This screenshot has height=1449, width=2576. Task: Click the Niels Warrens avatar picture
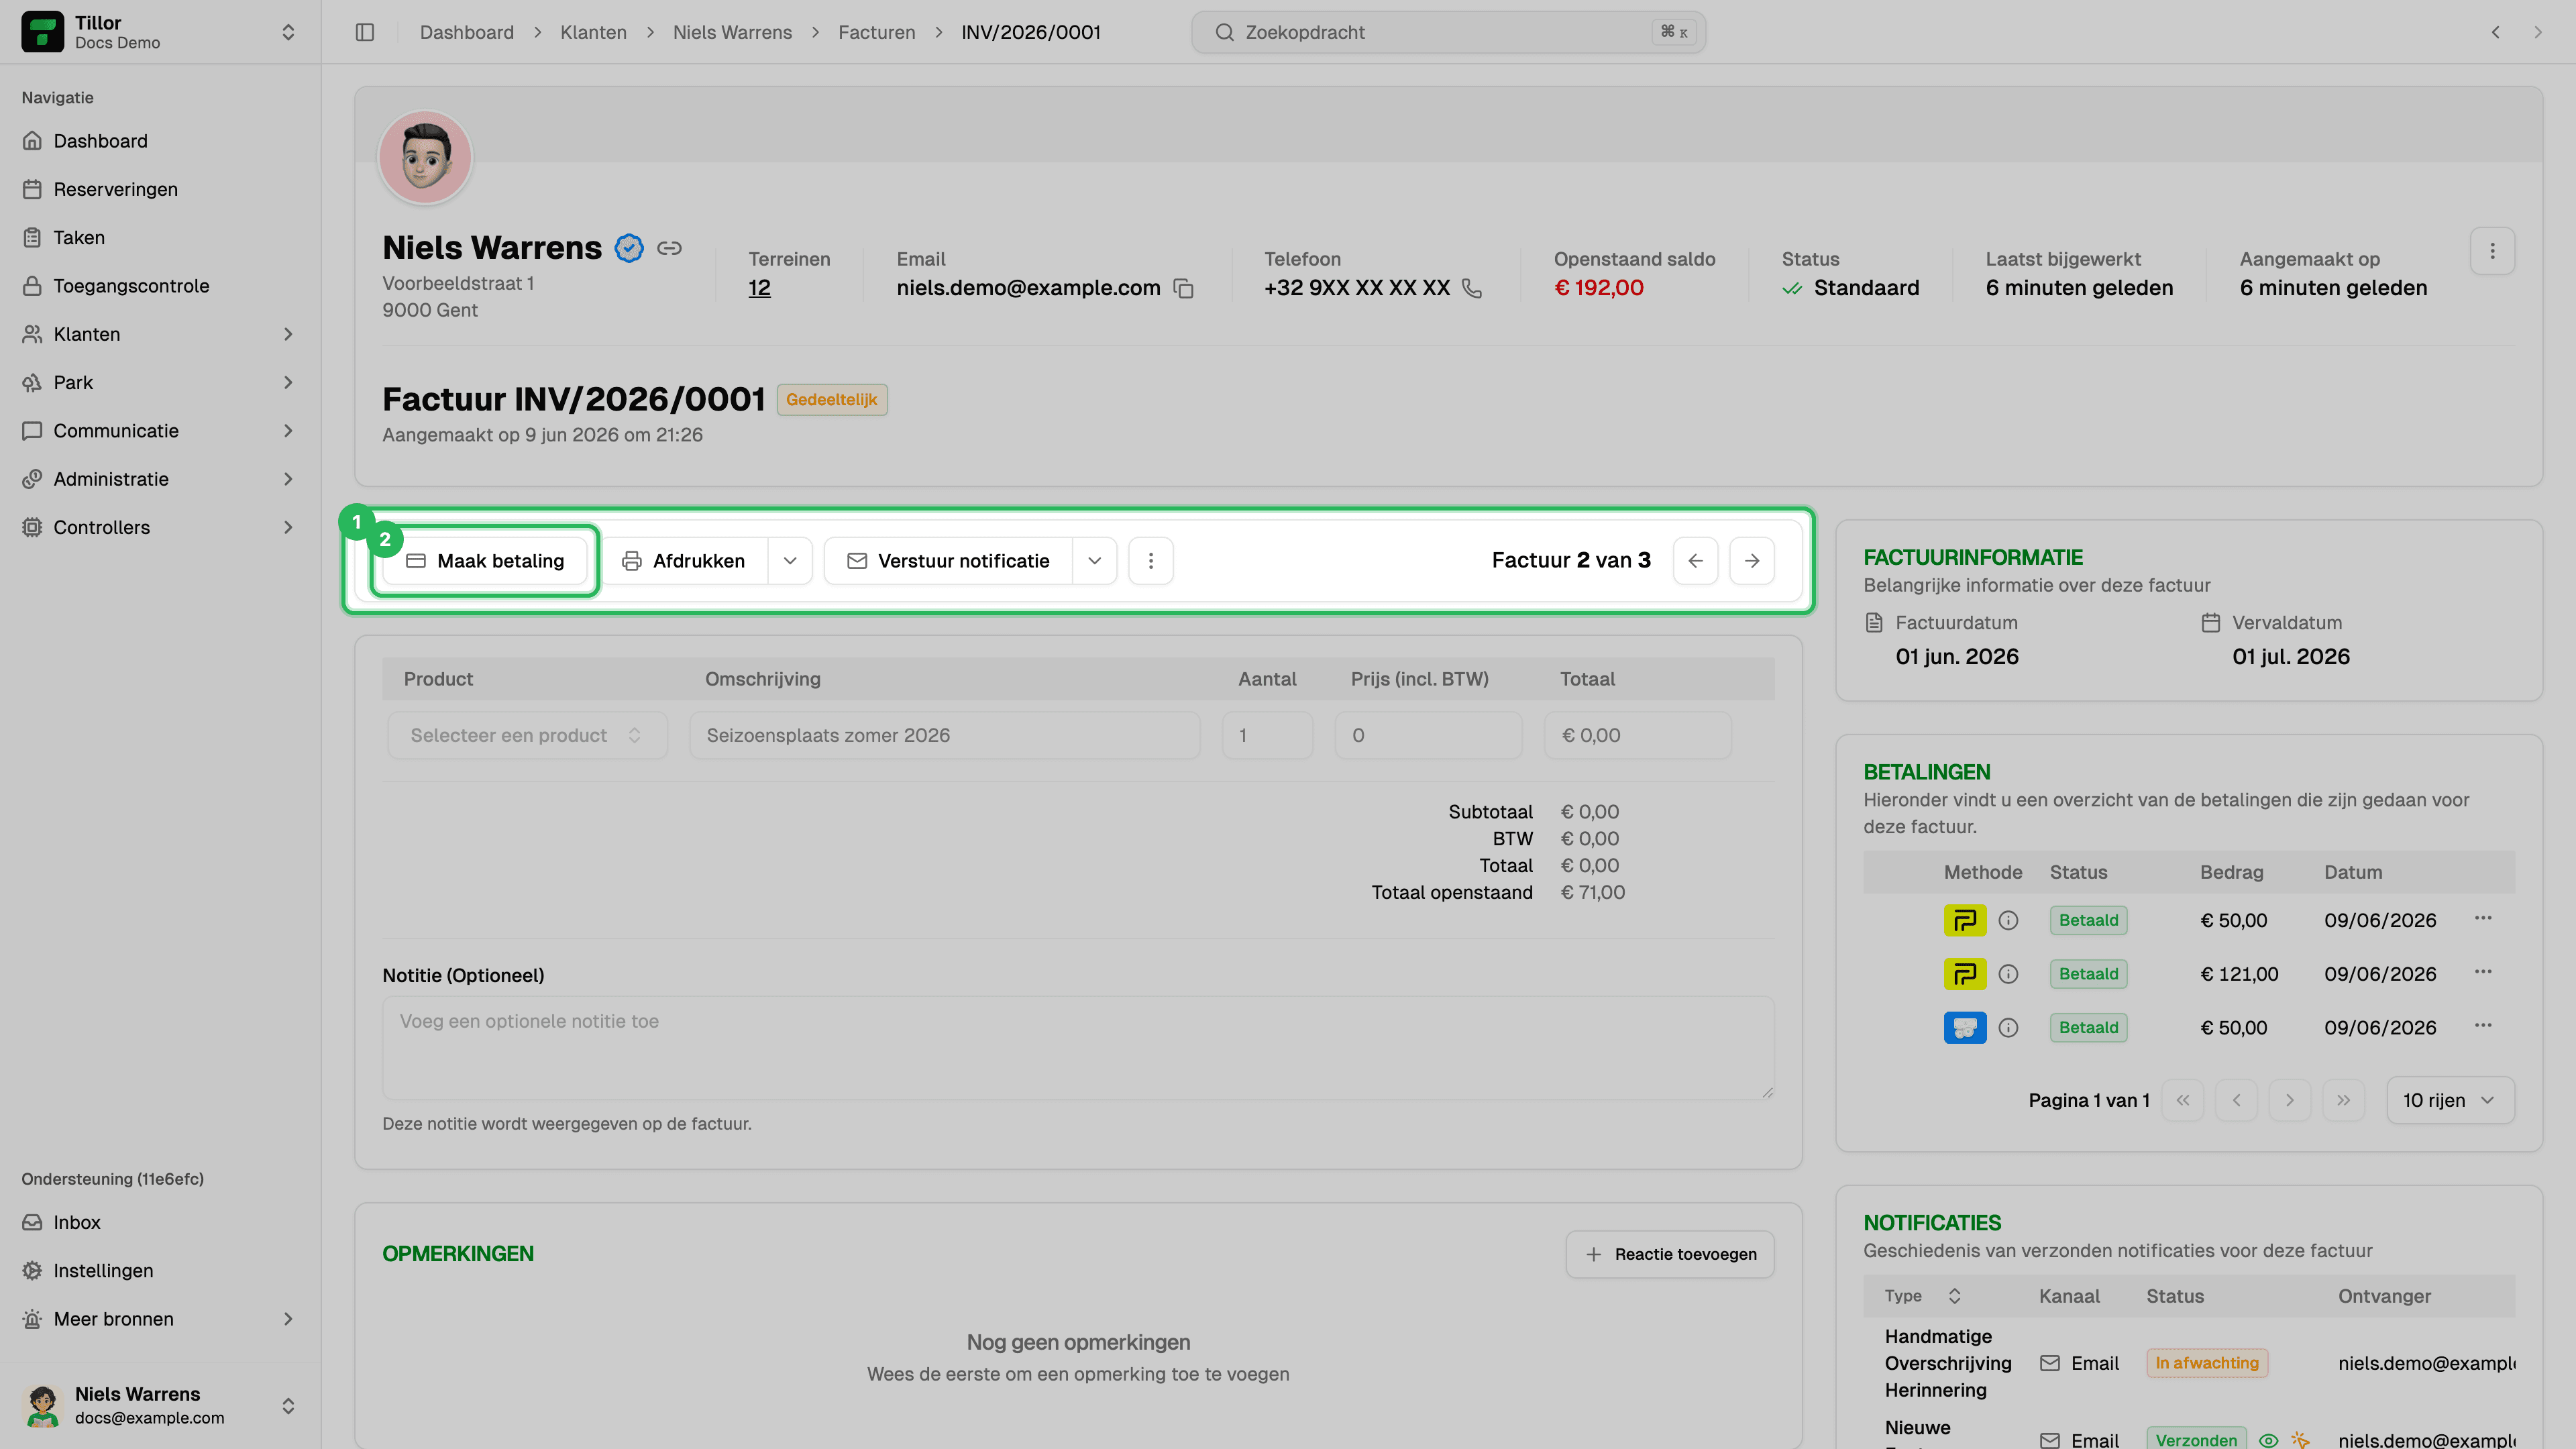[425, 157]
